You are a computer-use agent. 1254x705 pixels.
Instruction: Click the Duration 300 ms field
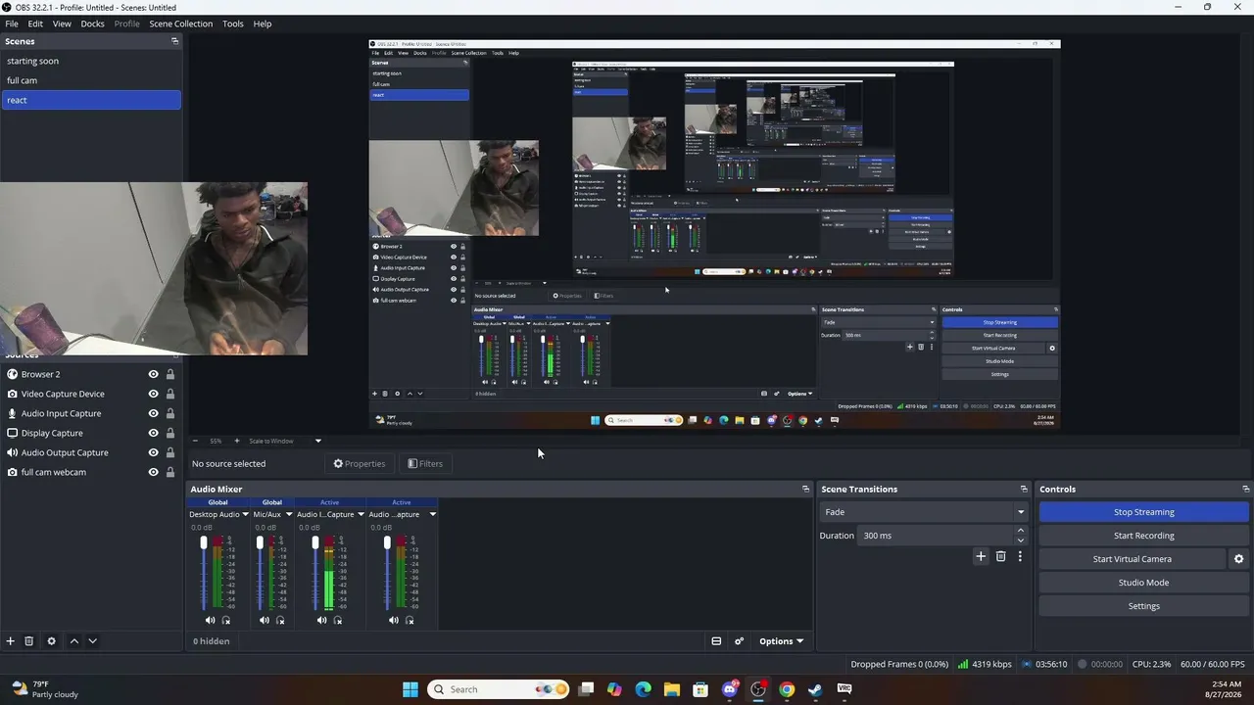tap(936, 536)
